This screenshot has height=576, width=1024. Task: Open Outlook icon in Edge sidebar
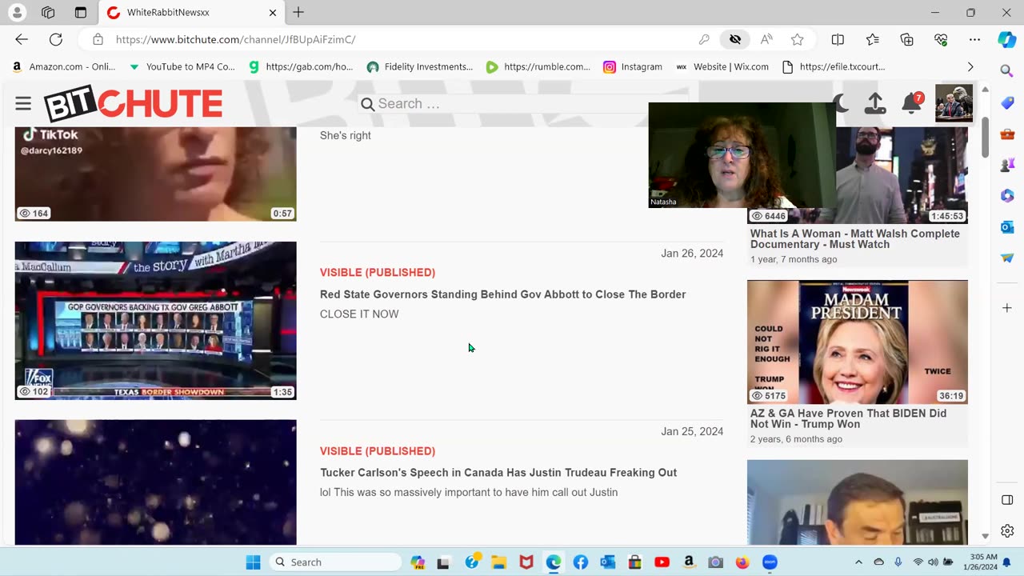tap(1007, 227)
